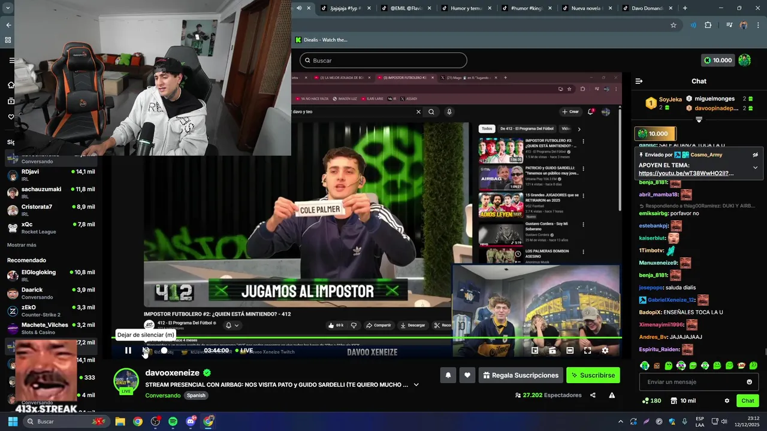Select sachauzumaki channel in sidebar

coord(51,192)
